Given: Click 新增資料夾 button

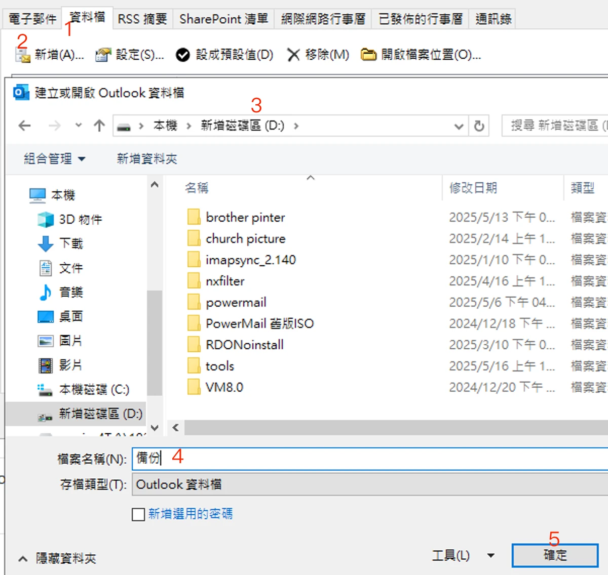Looking at the screenshot, I should coord(147,159).
